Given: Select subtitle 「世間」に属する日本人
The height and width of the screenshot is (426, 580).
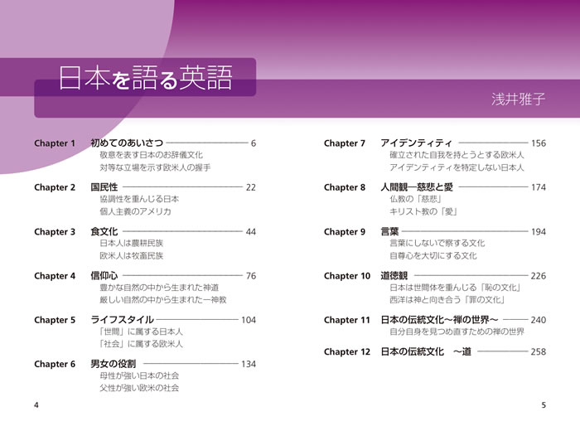Looking at the screenshot, I should tap(142, 332).
